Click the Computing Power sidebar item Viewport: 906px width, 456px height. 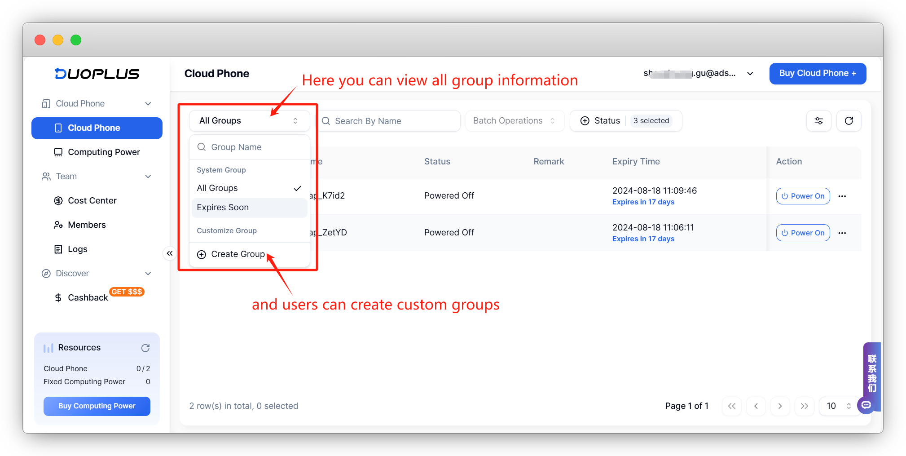click(104, 152)
